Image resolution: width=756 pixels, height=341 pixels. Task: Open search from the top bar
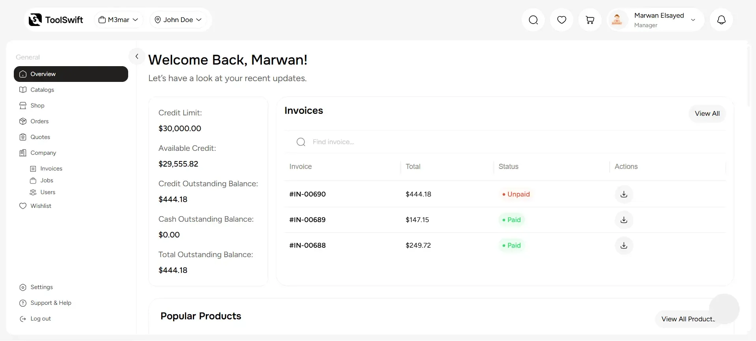(533, 20)
